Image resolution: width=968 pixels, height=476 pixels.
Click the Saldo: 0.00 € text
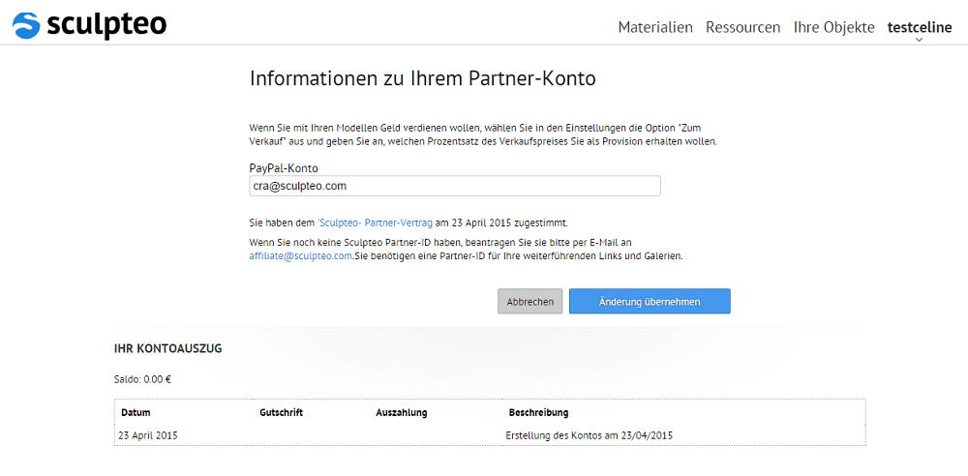pos(142,379)
